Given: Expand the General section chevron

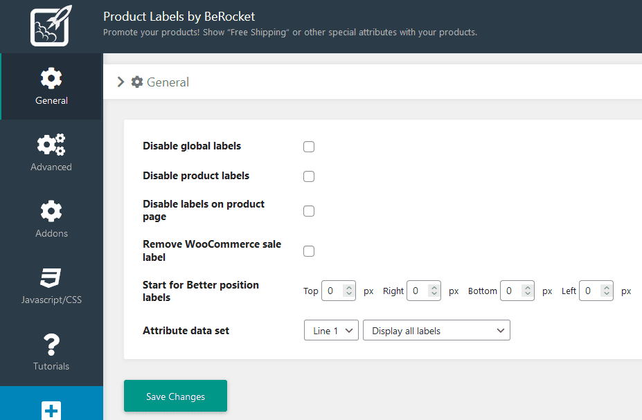Looking at the screenshot, I should click(121, 82).
